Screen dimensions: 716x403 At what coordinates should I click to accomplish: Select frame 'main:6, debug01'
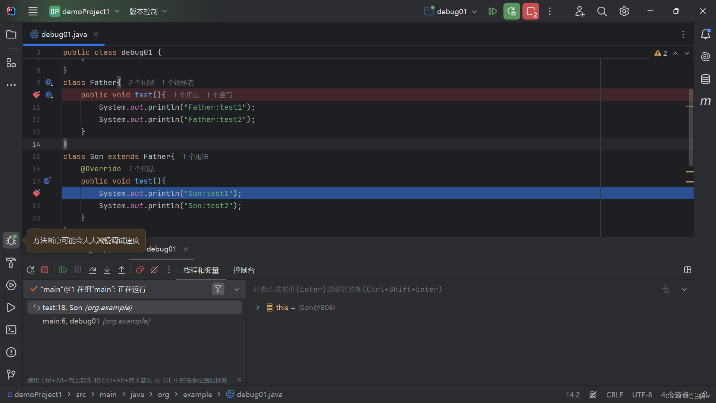point(134,321)
